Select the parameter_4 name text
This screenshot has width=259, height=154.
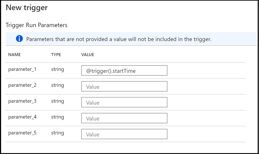coord(22,117)
